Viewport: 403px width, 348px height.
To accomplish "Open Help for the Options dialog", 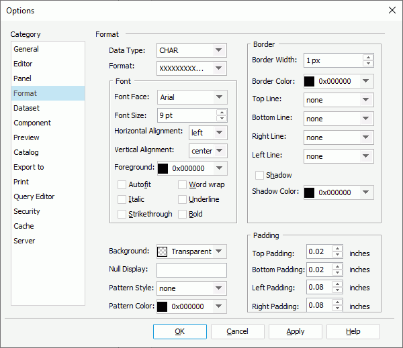I will coord(353,332).
